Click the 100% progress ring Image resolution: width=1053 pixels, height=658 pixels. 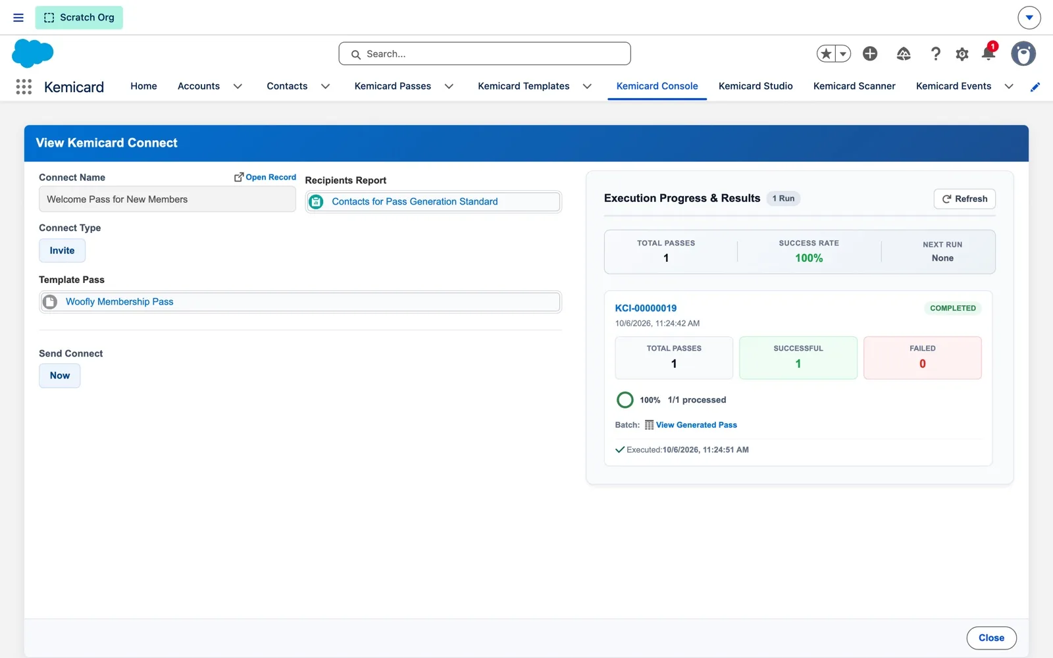625,400
